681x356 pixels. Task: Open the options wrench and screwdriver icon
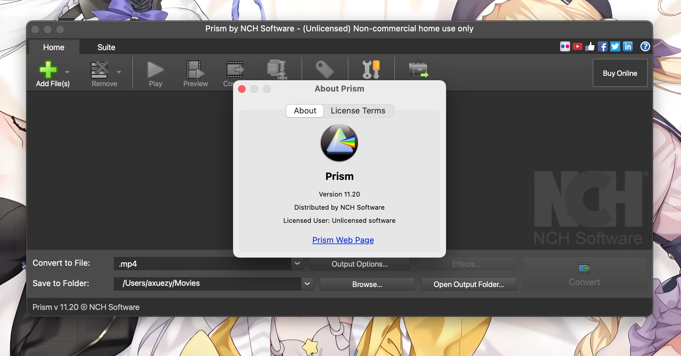(371, 70)
